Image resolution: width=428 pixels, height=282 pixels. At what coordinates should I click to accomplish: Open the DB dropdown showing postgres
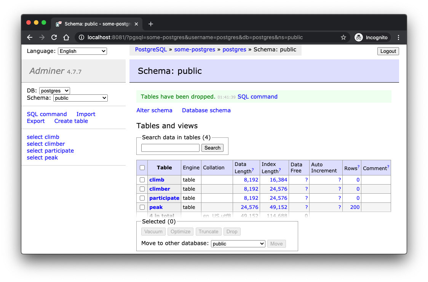tap(54, 91)
